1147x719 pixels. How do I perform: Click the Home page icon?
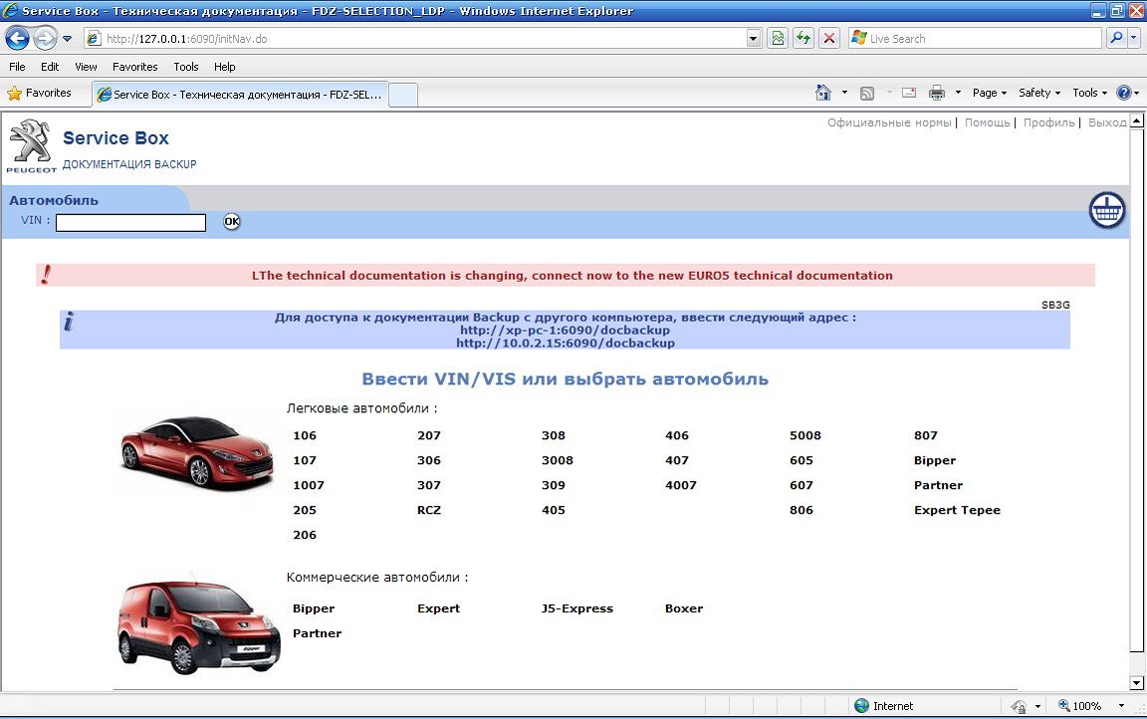click(823, 93)
